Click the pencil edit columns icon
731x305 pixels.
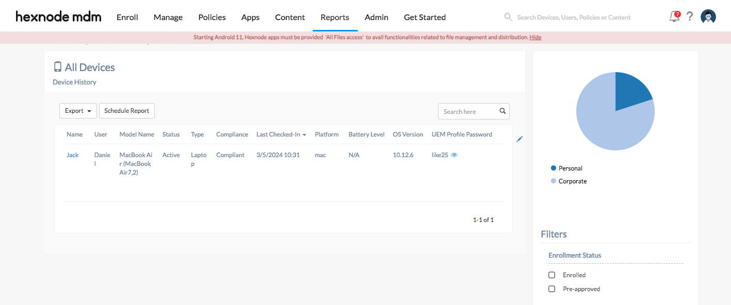tap(519, 139)
